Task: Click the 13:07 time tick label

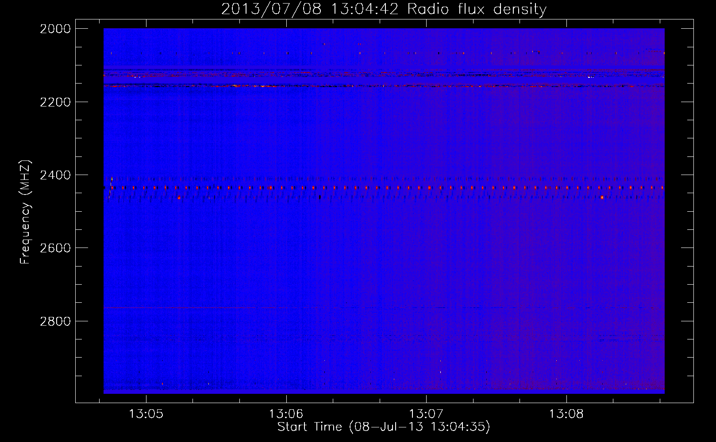Action: 426,414
